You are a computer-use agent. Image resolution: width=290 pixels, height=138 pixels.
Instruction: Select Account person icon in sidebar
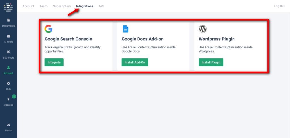tap(8, 68)
